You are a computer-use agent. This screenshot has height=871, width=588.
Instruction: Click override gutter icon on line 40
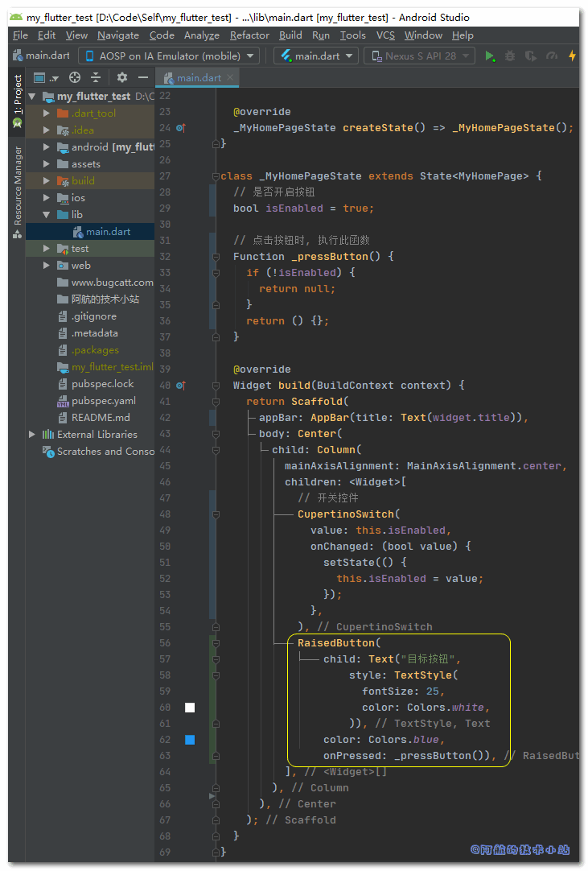180,386
